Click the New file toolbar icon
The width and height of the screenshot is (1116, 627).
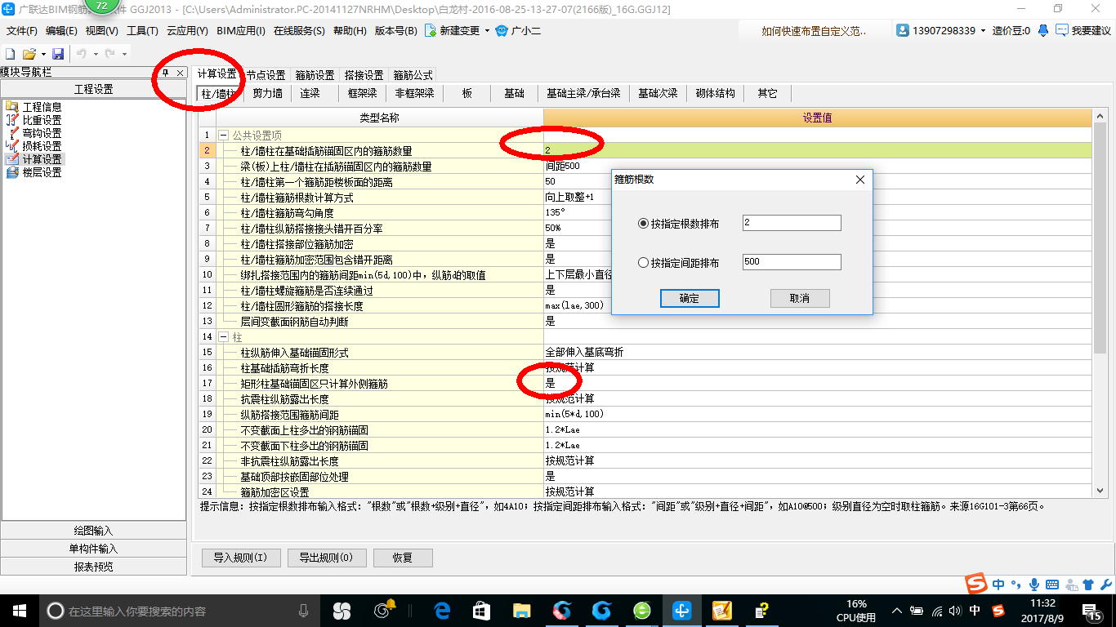[x=11, y=54]
